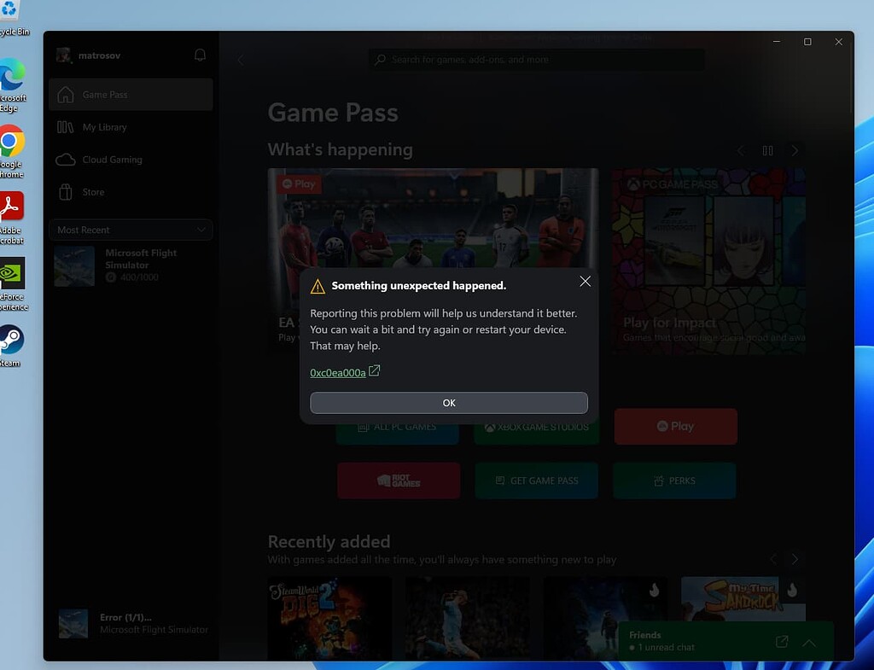Click the Store shopping bag icon
This screenshot has width=874, height=670.
click(65, 192)
